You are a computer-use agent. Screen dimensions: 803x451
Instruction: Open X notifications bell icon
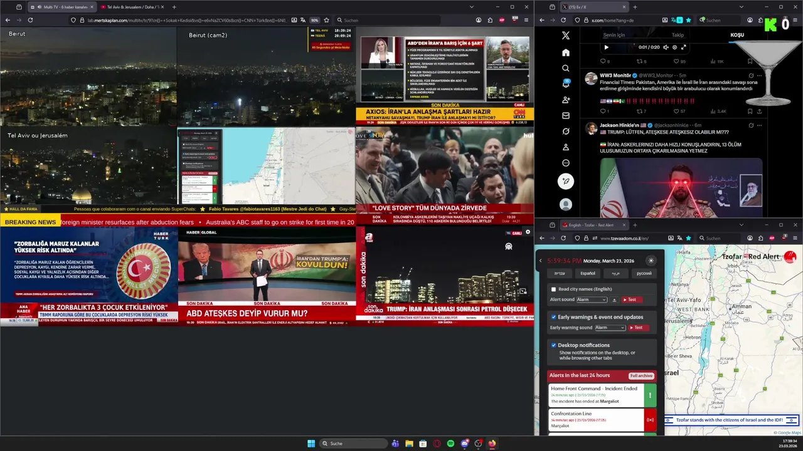coord(566,84)
